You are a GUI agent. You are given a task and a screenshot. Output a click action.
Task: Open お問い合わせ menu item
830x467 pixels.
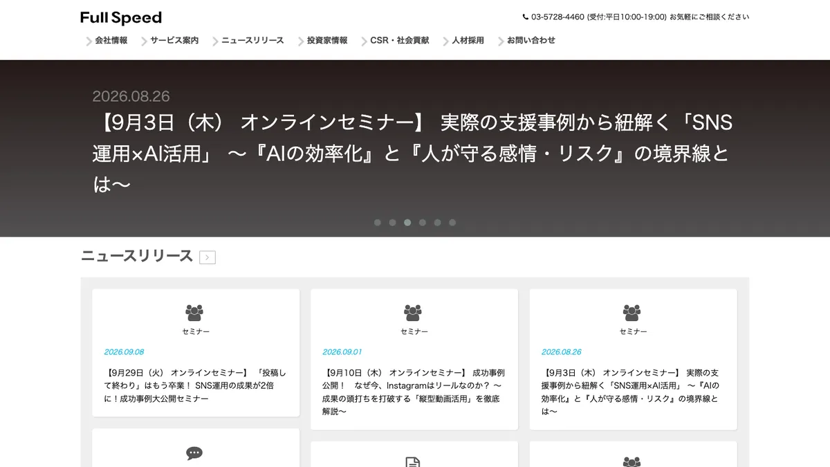pyautogui.click(x=531, y=41)
